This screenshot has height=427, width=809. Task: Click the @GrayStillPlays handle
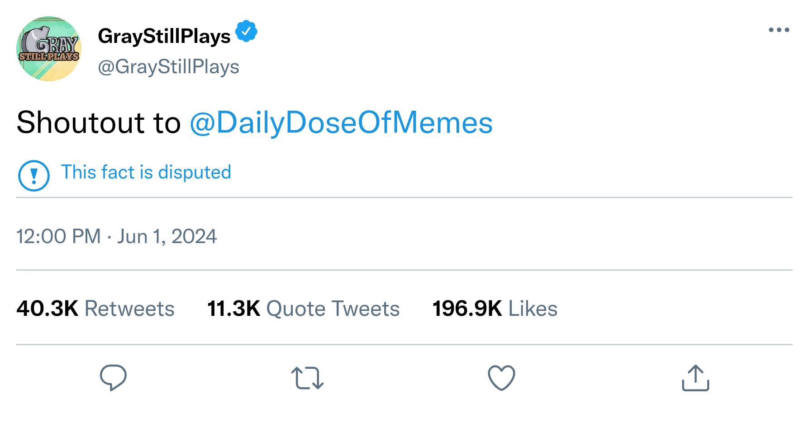coord(168,67)
